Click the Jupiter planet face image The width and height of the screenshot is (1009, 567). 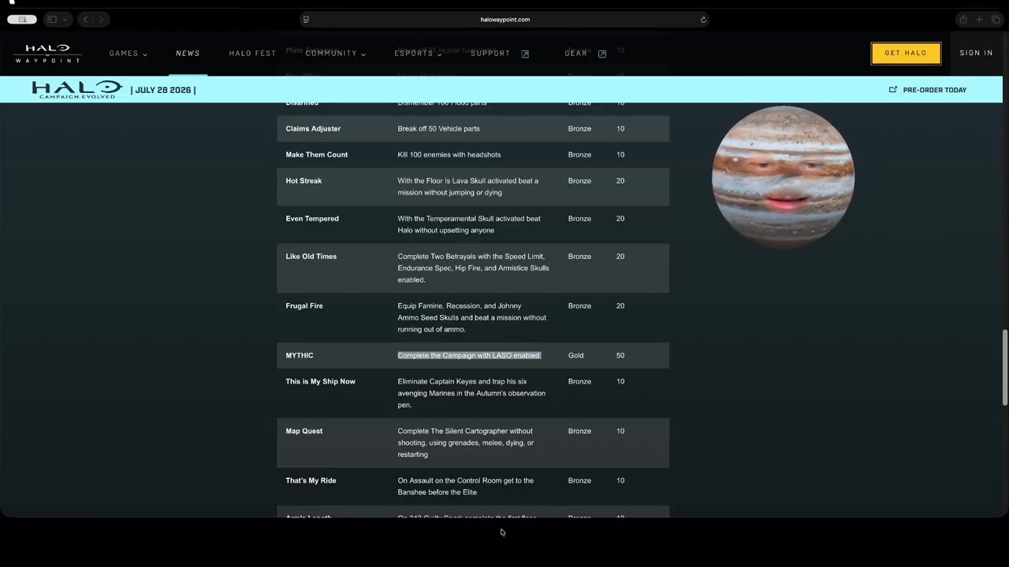pyautogui.click(x=783, y=176)
